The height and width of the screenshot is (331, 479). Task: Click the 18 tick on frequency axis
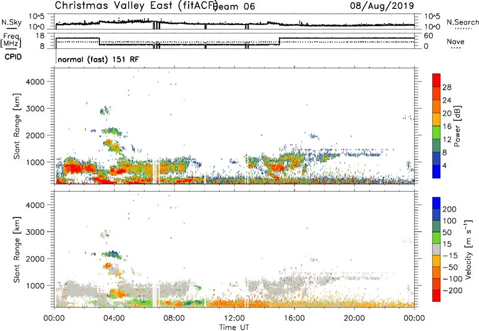tap(40, 36)
